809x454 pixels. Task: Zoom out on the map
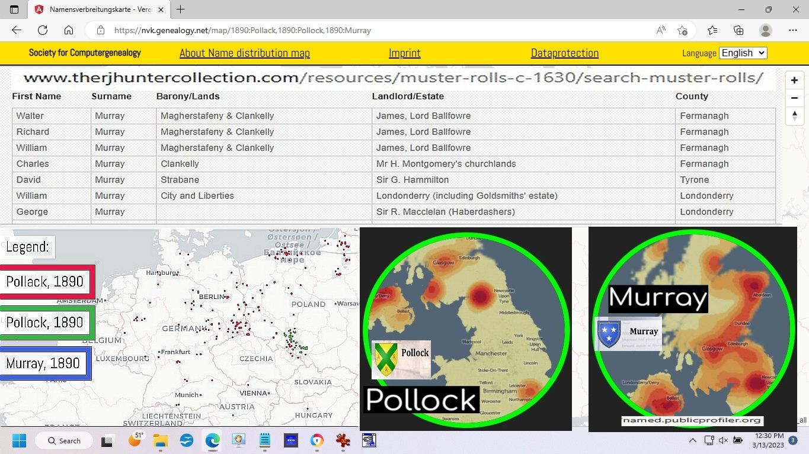click(x=794, y=98)
